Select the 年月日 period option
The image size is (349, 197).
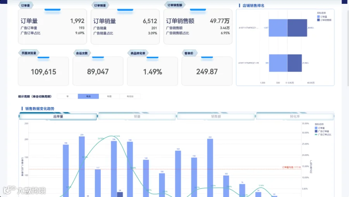130,96
